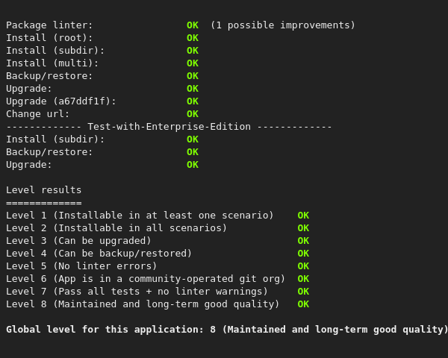Screen dimensions: 448x358
Task: Click the "Level results" heading
Action: 44,190
